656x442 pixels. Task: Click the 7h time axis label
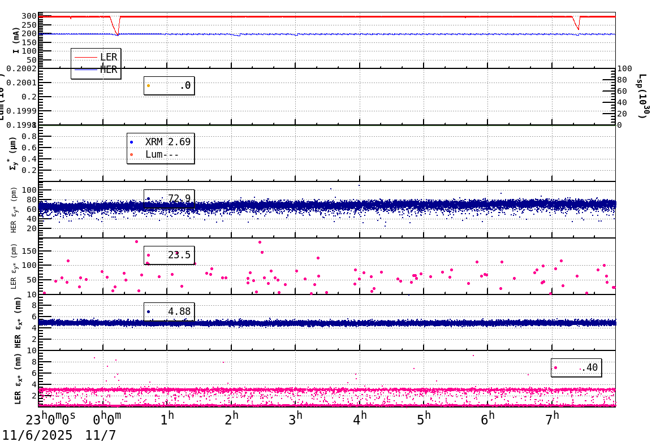(x=553, y=419)
